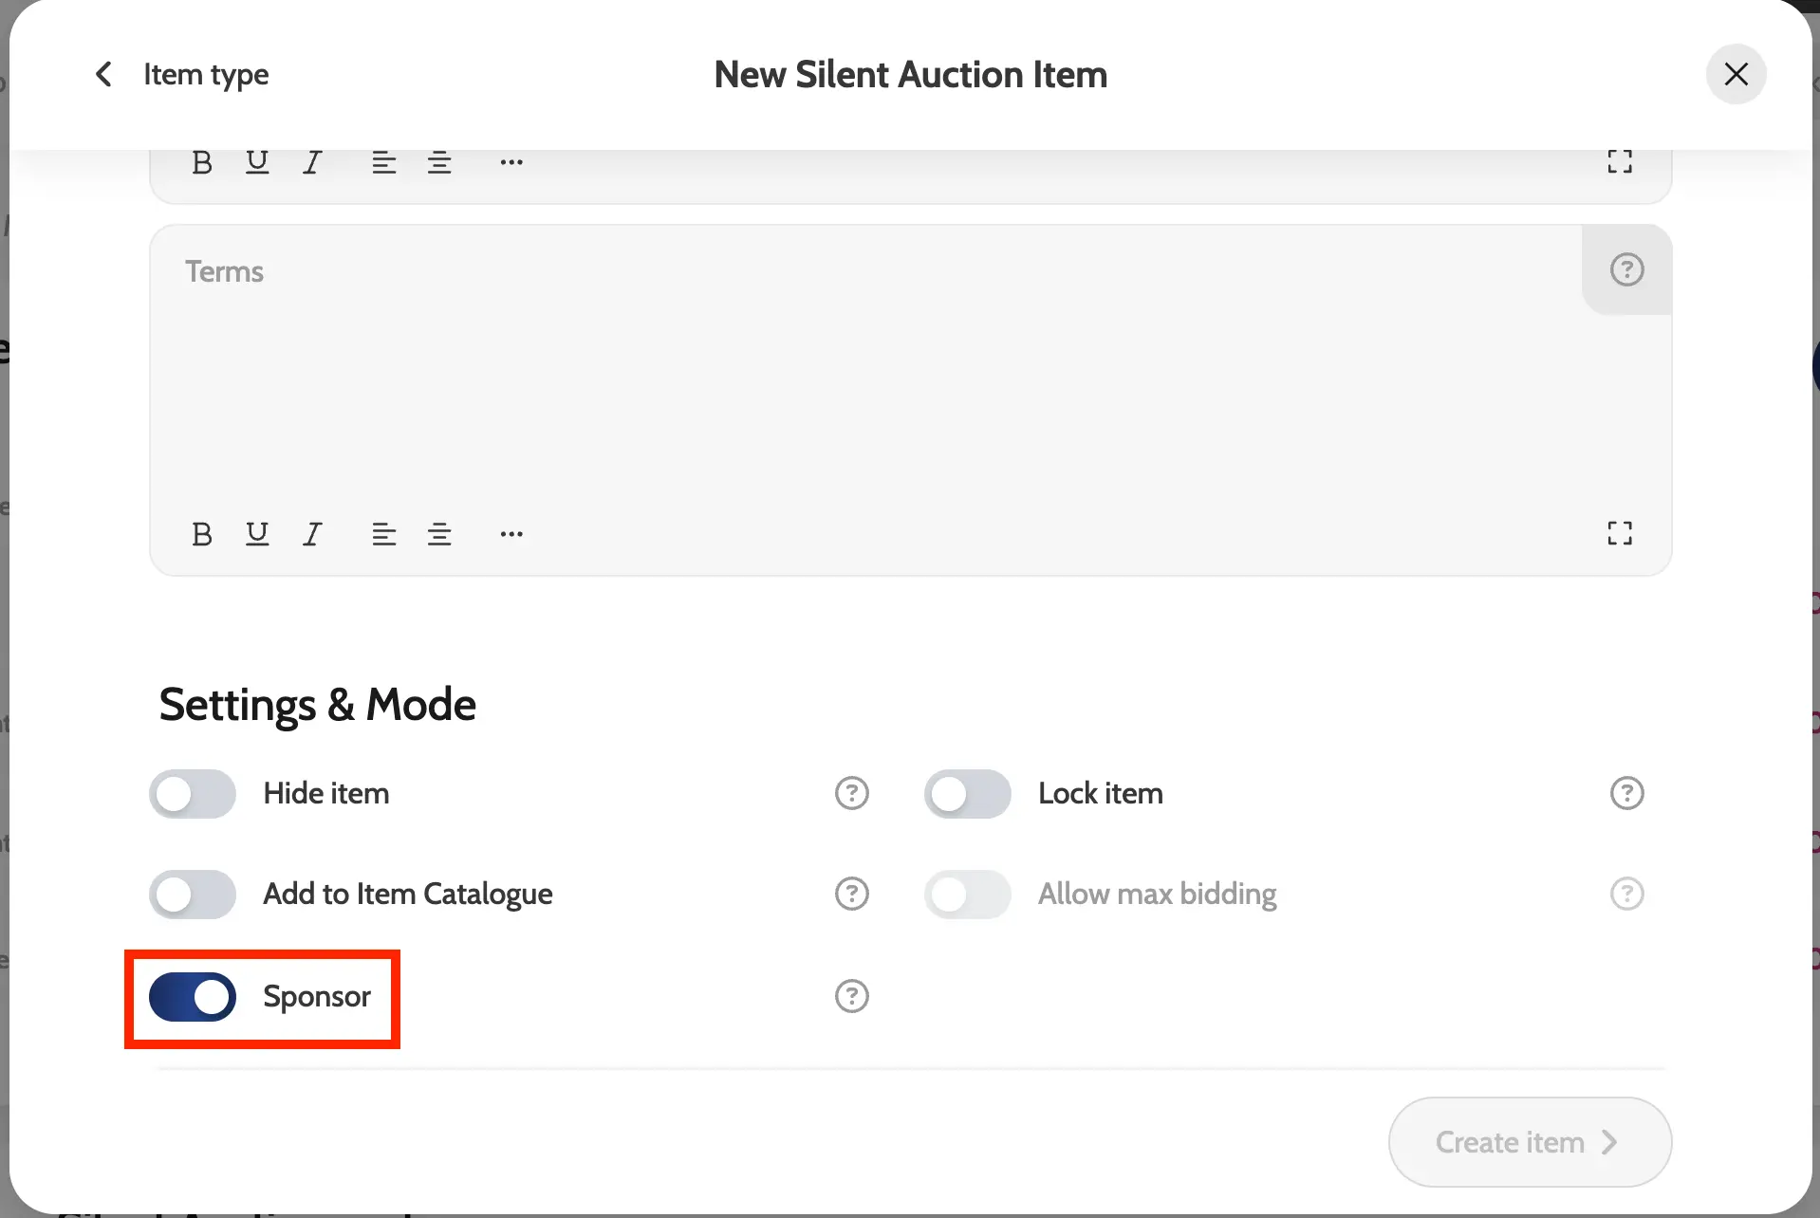
Task: Show help for Add to Item Catalogue
Action: point(851,894)
